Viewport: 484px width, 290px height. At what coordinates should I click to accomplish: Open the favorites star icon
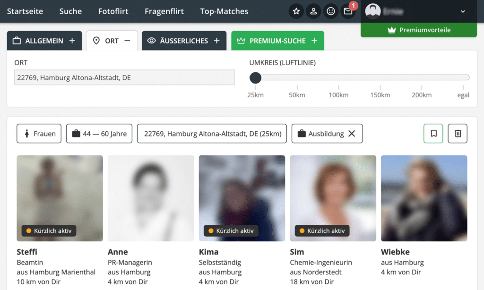(x=296, y=11)
